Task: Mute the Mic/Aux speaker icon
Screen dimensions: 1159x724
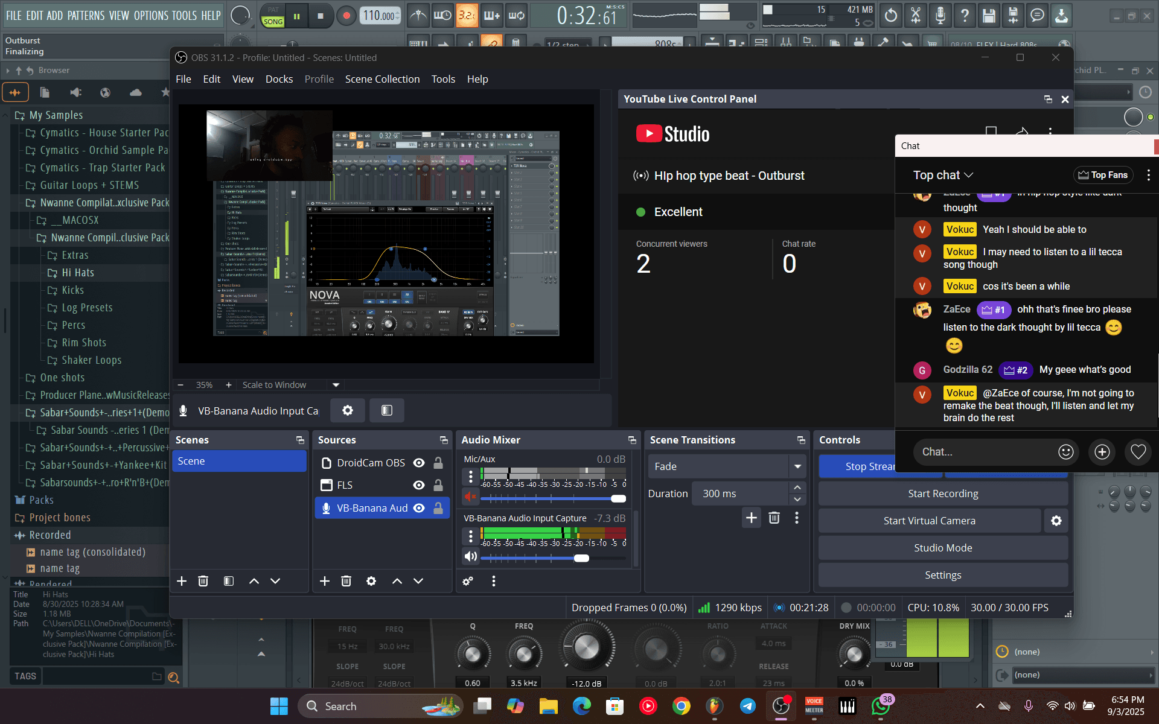Action: [470, 497]
